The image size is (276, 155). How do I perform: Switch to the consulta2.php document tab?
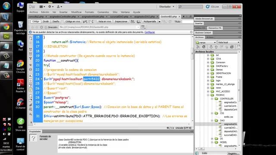click(x=36, y=16)
